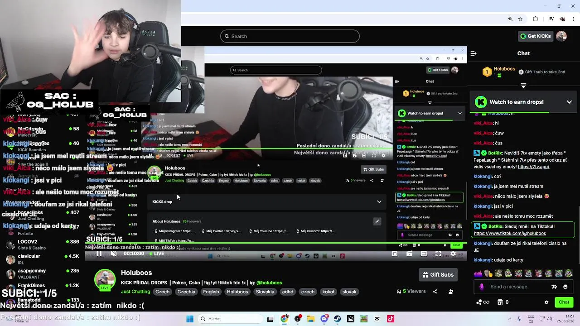Expand the Watch to earn drops panel
Viewport: 580px width, 326px height.
tap(569, 102)
